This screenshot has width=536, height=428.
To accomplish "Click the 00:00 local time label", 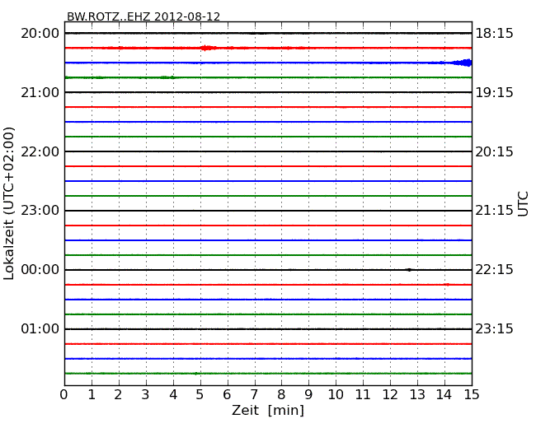I will point(40,270).
